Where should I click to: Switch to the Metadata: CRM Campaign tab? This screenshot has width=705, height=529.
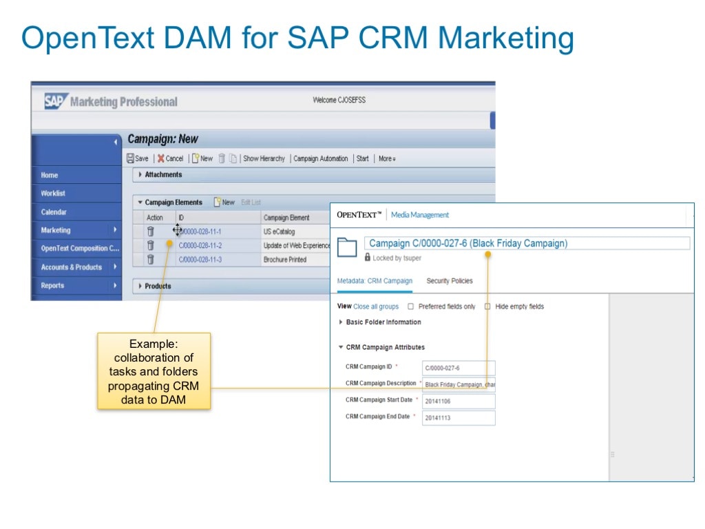pos(375,281)
